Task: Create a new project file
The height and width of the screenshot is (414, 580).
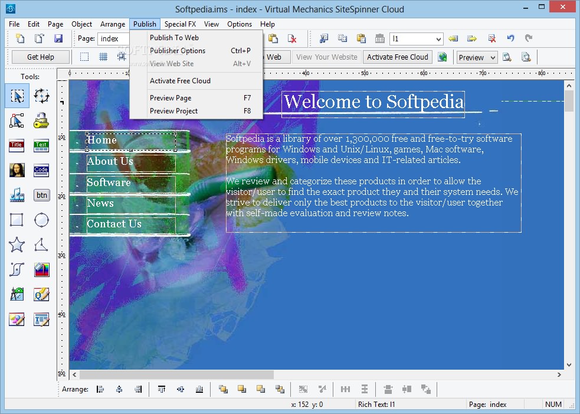Action: 20,38
